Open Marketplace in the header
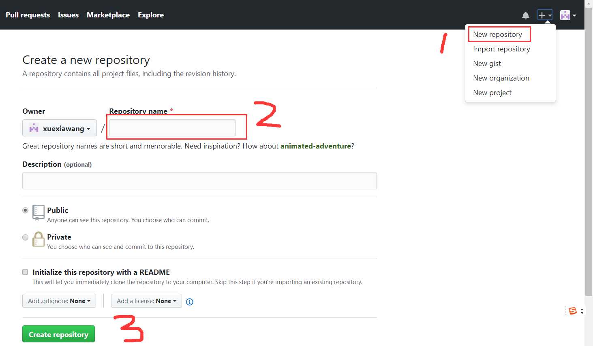593x346 pixels. pos(108,15)
